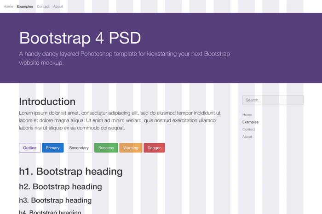322x214 pixels.
Task: Click the 'h1. Bootstrap heading' text
Action: coord(71,171)
